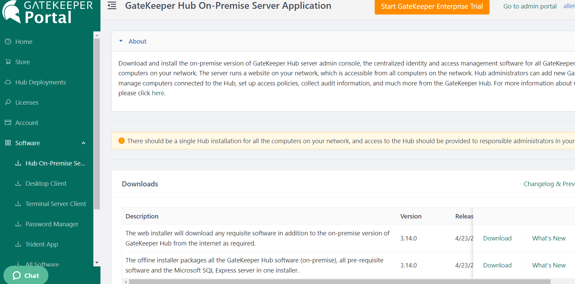
Task: Click the GateKeeper Portal helmet logo
Action: tap(11, 12)
